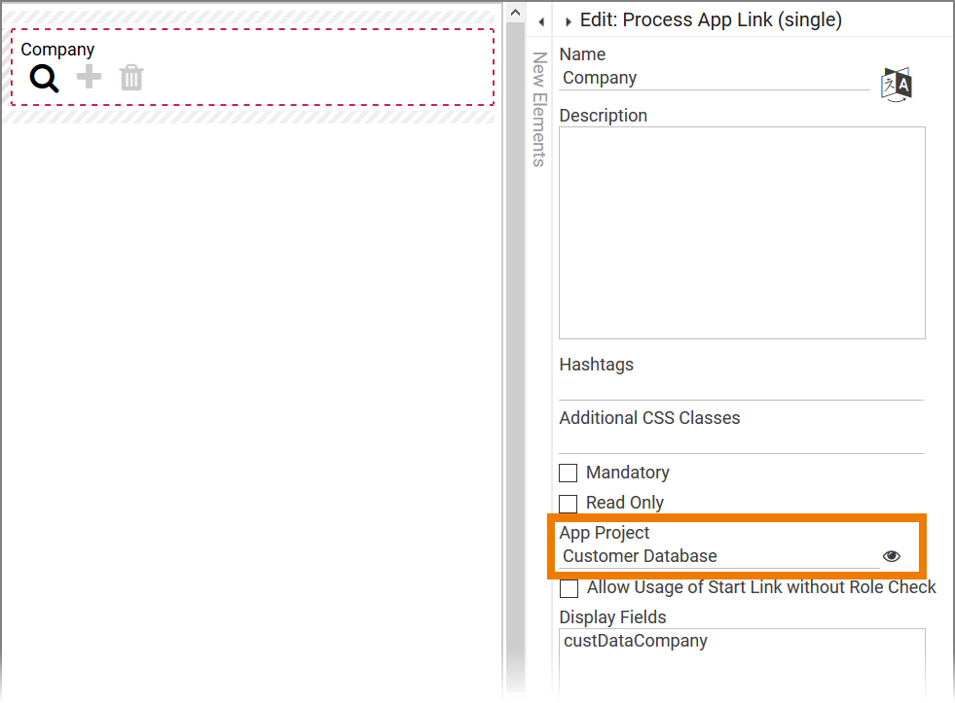Tick the Read Only checkbox

click(x=569, y=504)
